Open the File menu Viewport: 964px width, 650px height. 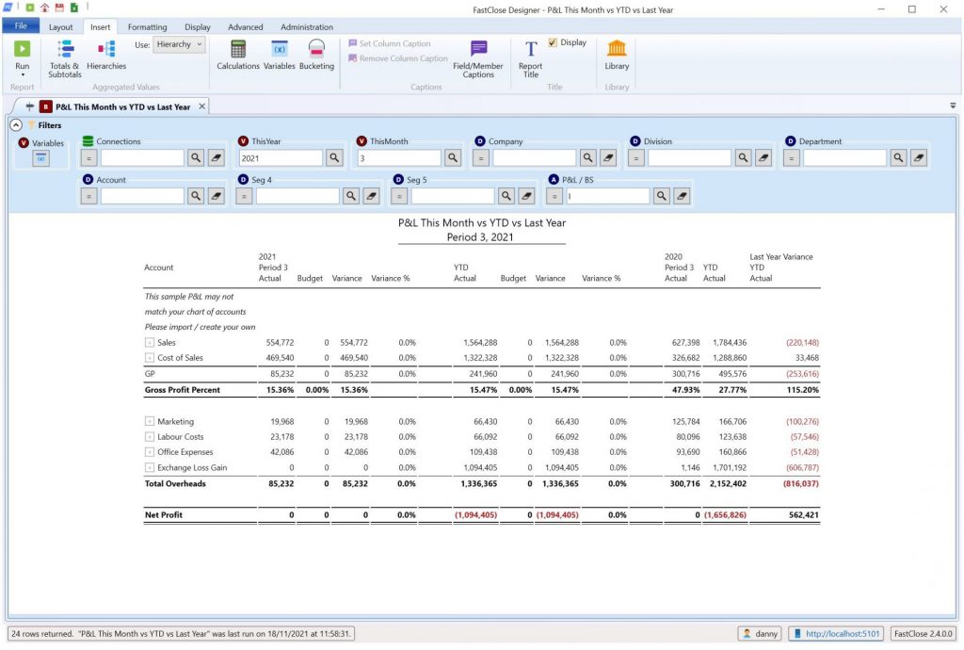pyautogui.click(x=21, y=25)
